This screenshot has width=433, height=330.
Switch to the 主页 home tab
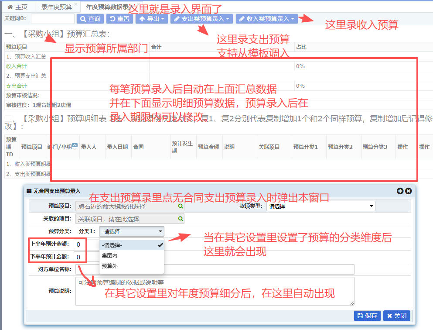click(x=17, y=7)
